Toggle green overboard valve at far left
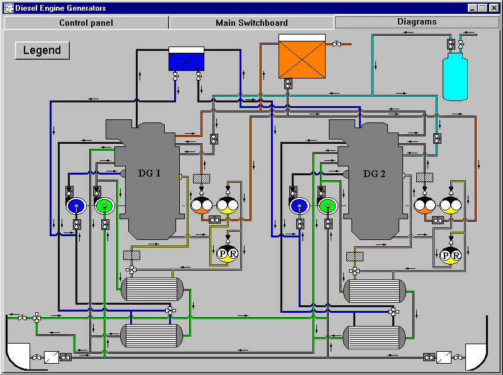 coord(23,318)
